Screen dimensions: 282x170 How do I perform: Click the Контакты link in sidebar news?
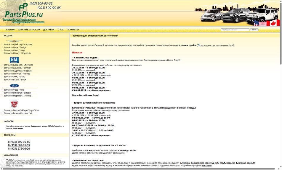pyautogui.click(x=18, y=128)
